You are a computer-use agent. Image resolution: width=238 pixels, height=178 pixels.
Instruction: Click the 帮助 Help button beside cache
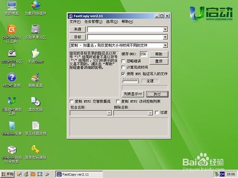159,54
